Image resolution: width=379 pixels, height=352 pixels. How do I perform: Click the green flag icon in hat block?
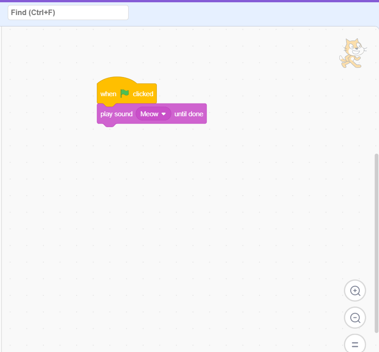click(x=125, y=93)
